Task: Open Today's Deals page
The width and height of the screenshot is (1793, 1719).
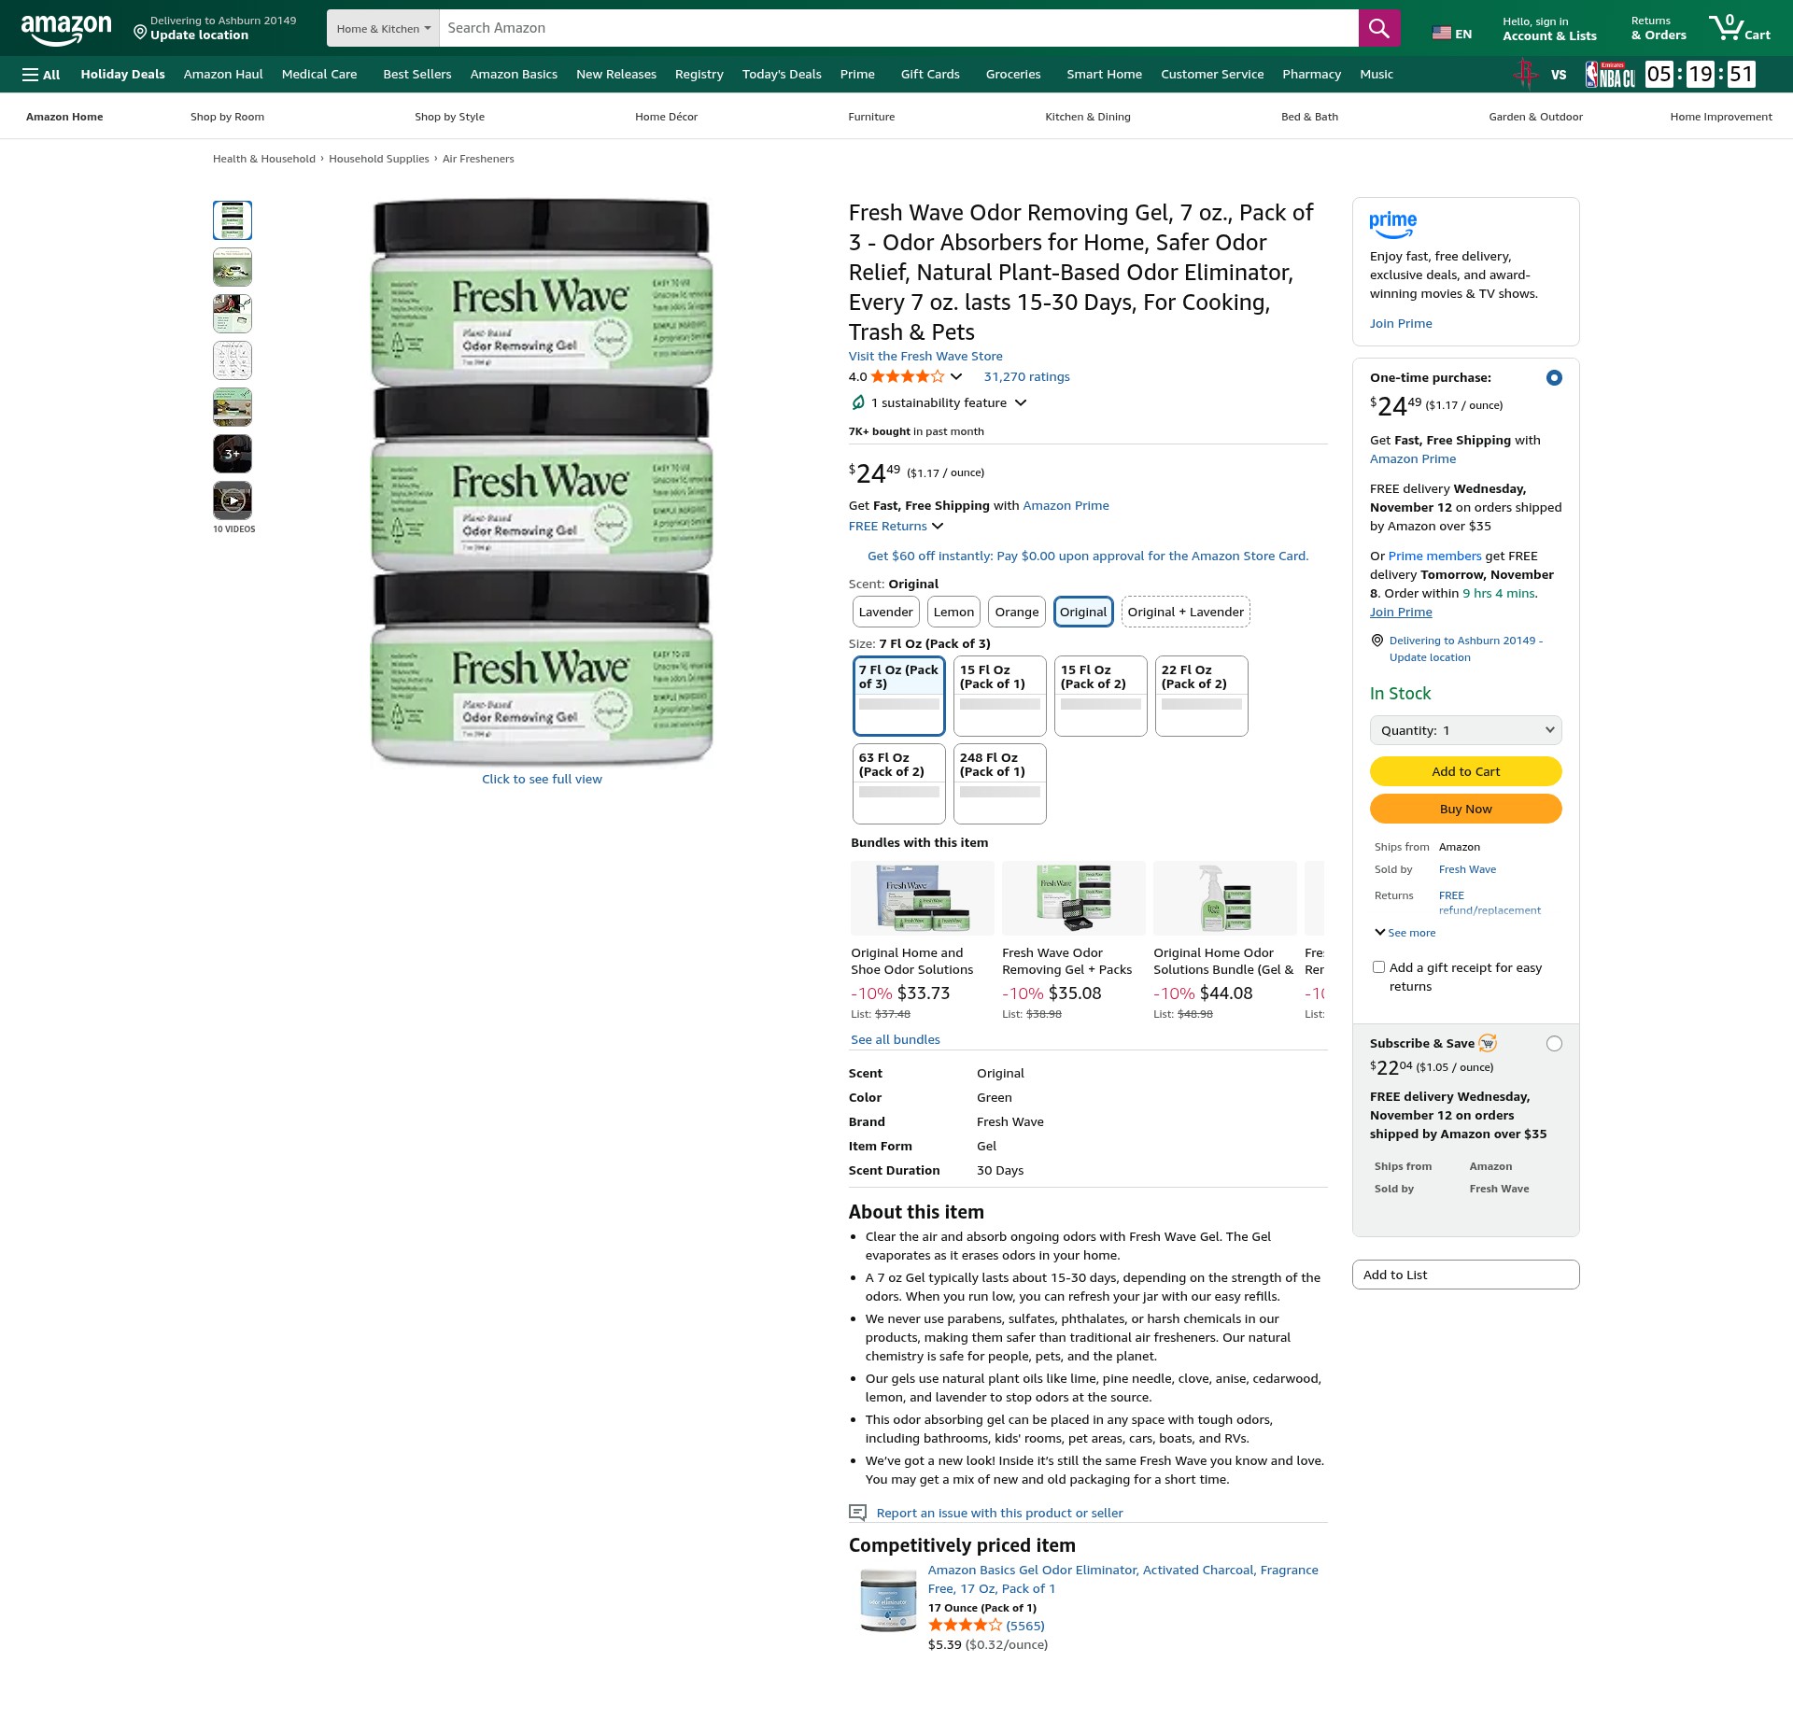Action: click(782, 75)
